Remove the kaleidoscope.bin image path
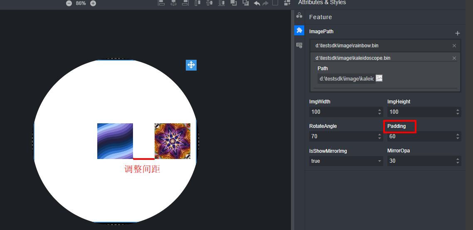The height and width of the screenshot is (230, 473). tap(454, 58)
